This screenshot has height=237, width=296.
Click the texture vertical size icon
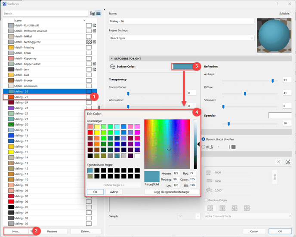210,181
